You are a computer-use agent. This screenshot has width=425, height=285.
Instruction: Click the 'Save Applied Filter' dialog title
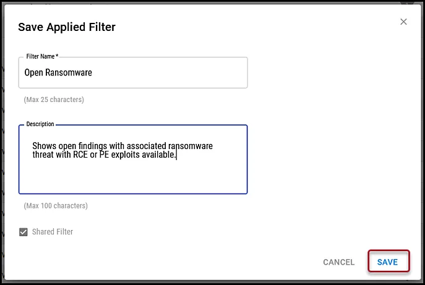(x=67, y=27)
